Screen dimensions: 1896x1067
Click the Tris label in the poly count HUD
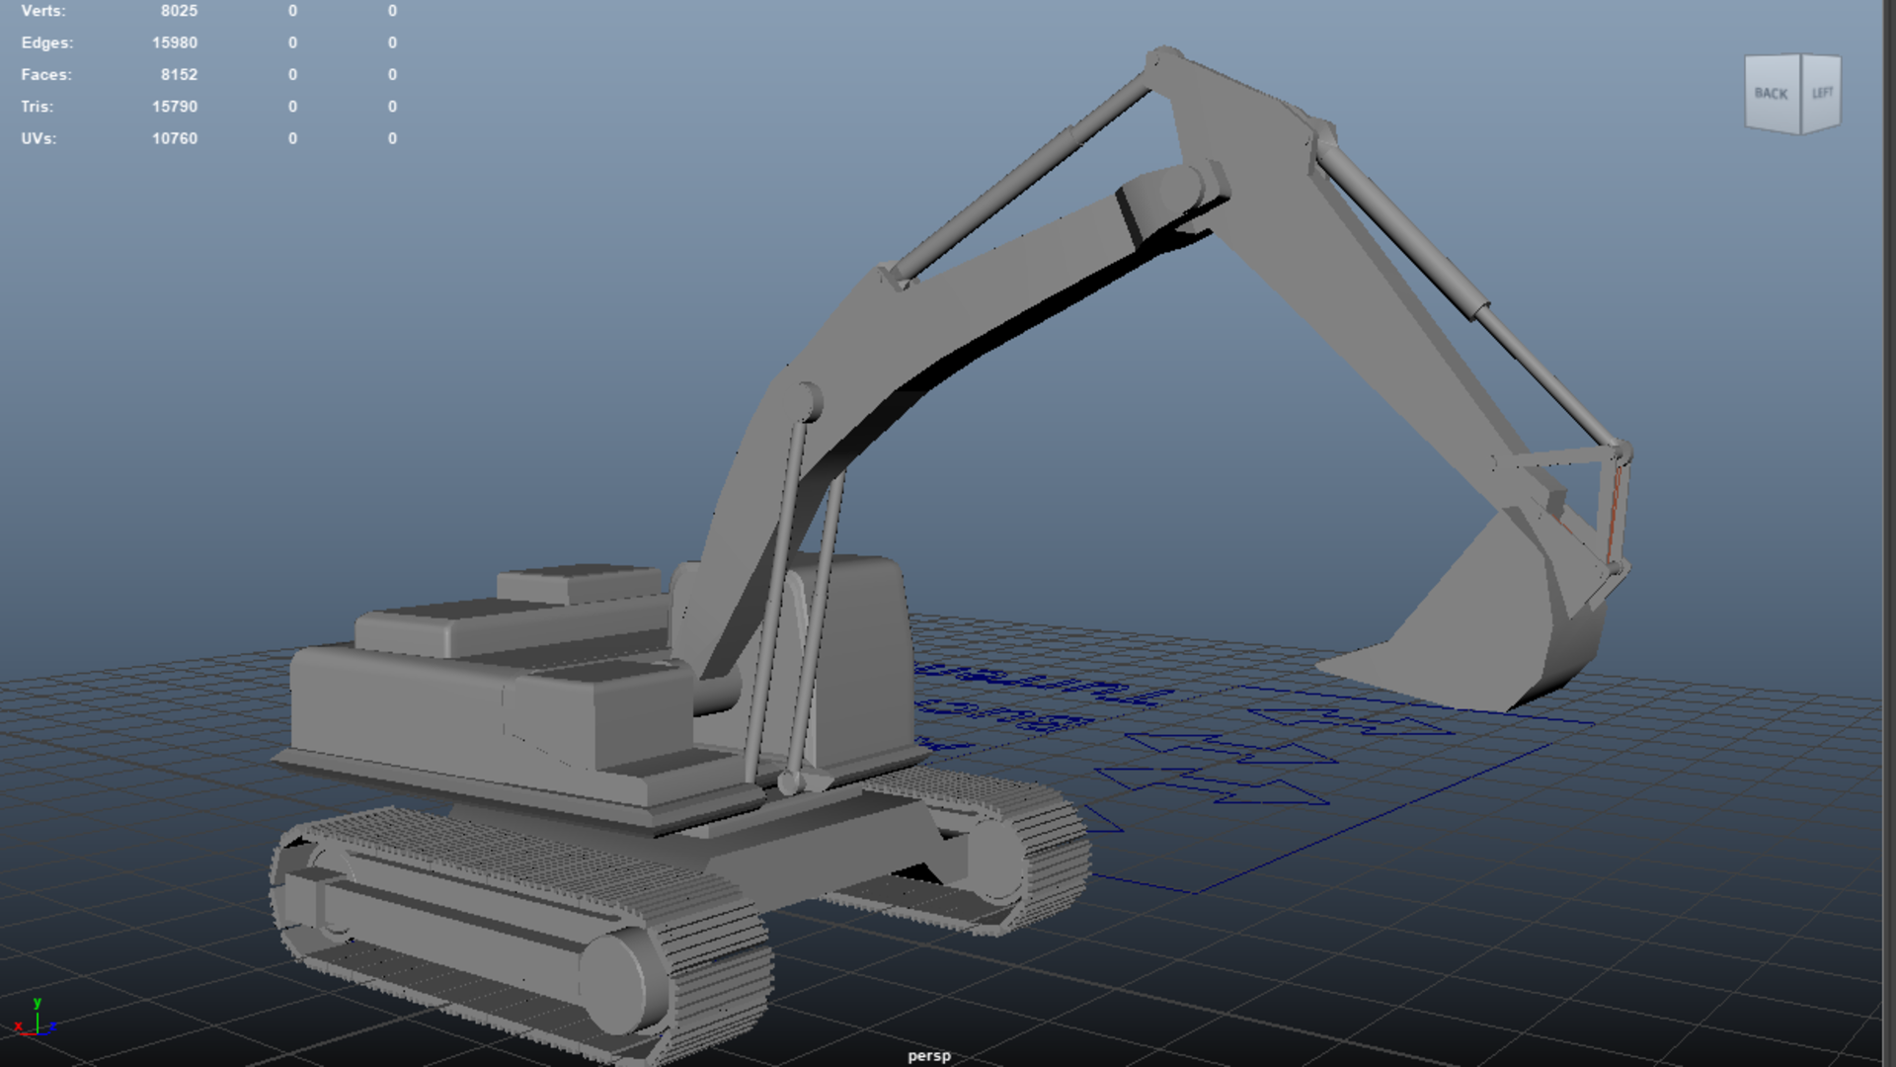point(38,107)
